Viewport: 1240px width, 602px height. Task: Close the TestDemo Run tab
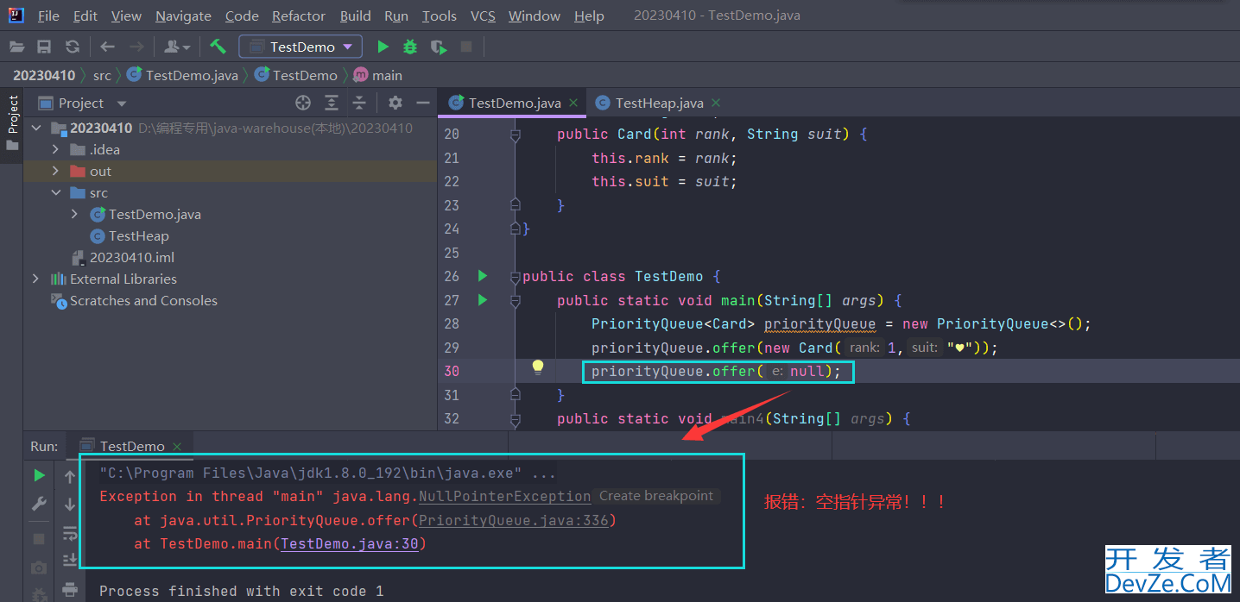point(177,447)
